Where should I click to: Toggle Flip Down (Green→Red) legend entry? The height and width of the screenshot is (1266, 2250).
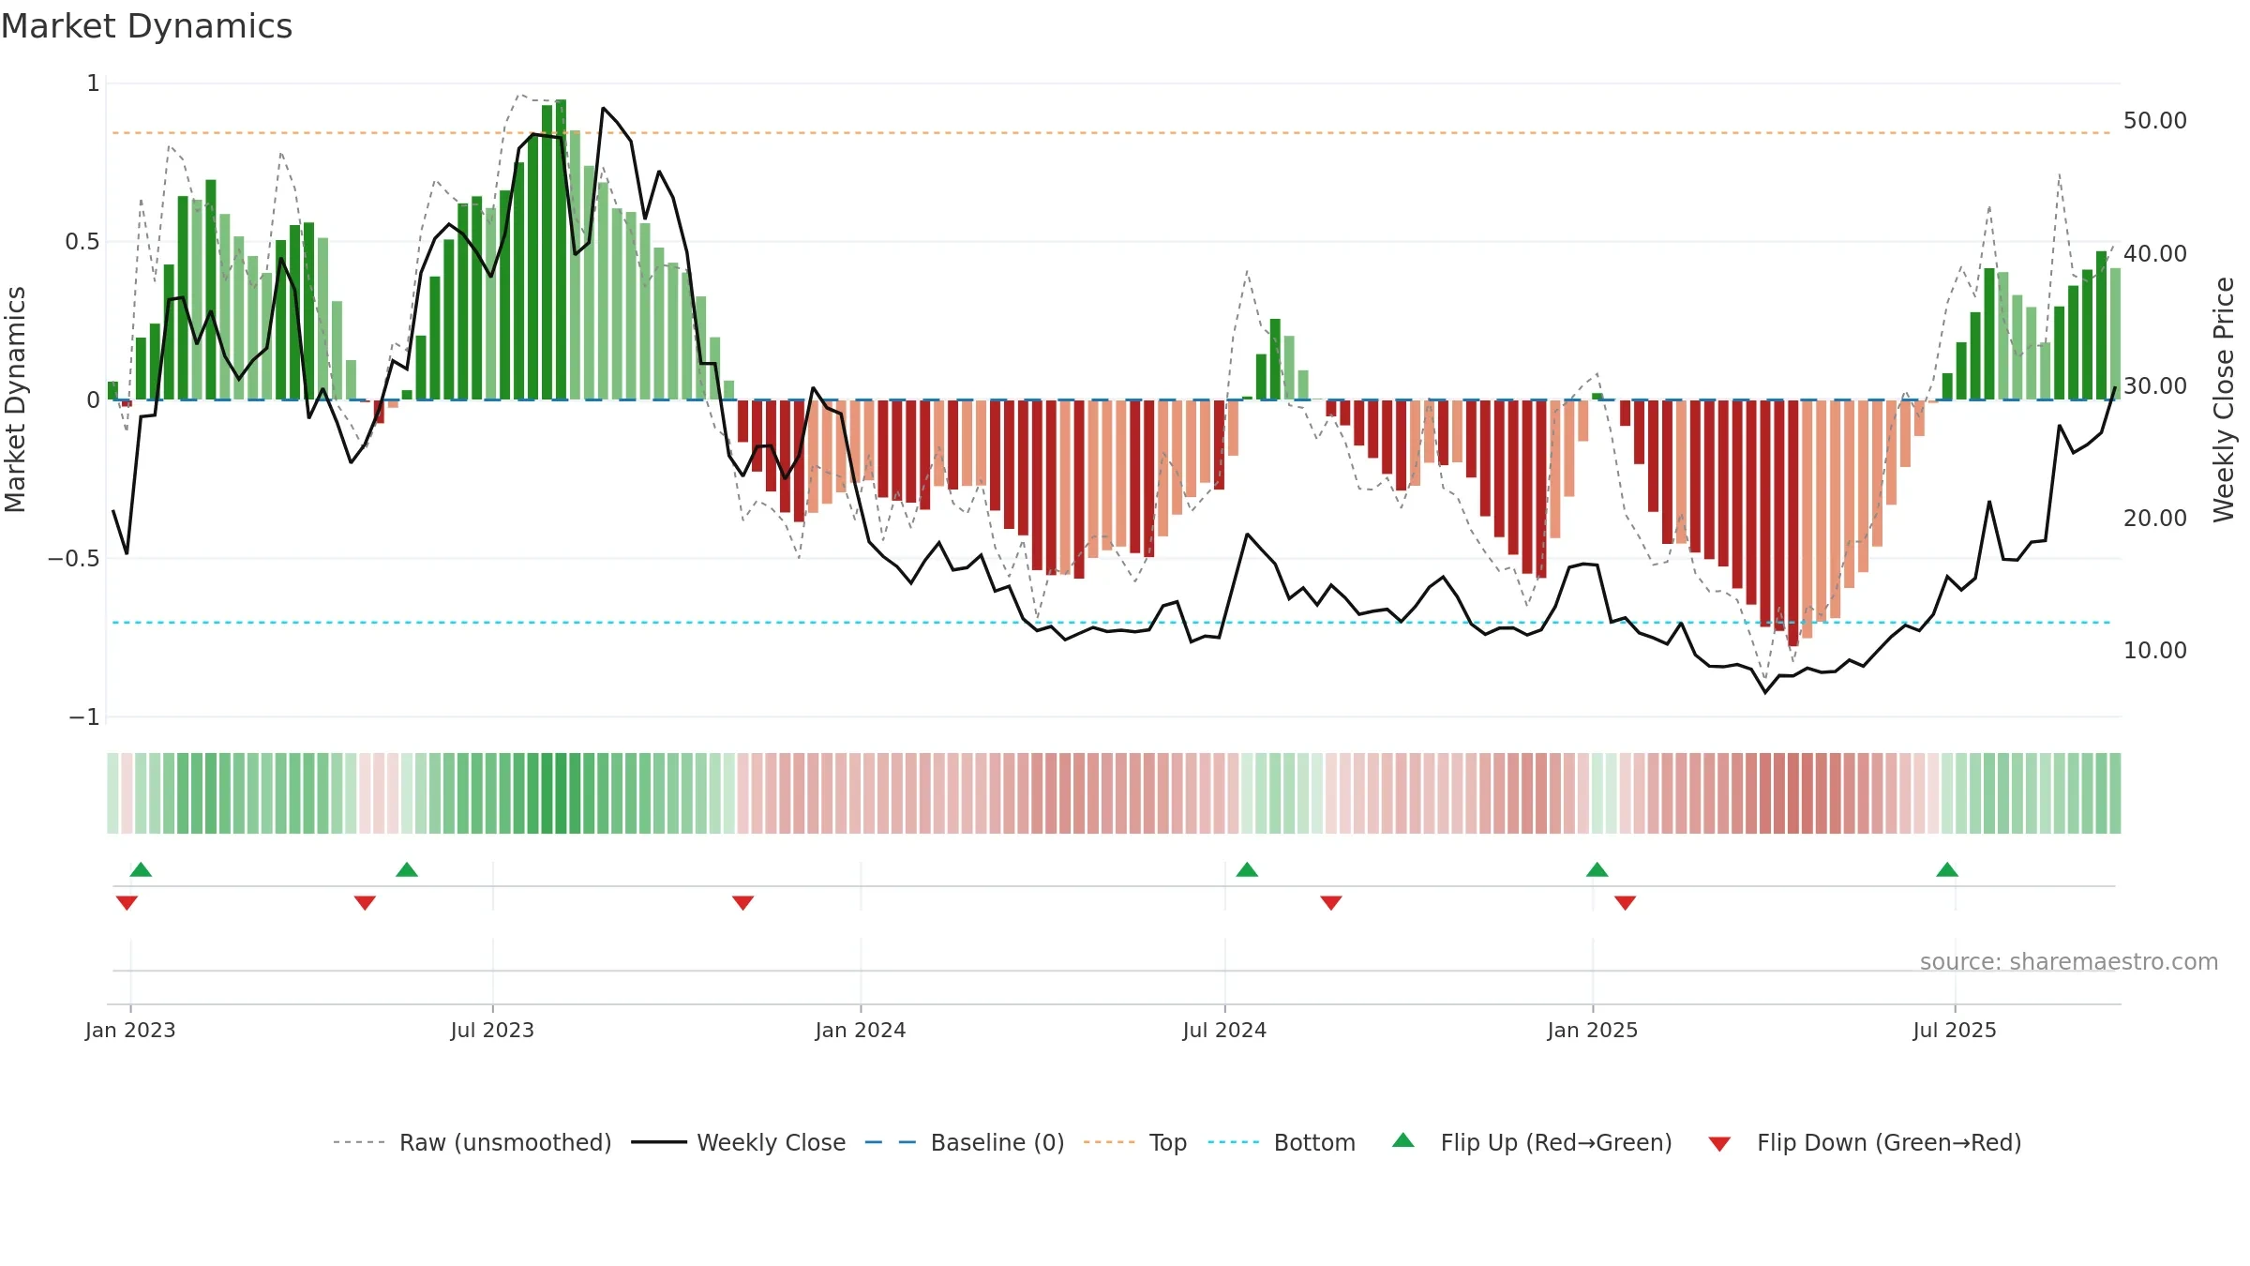[1865, 1142]
